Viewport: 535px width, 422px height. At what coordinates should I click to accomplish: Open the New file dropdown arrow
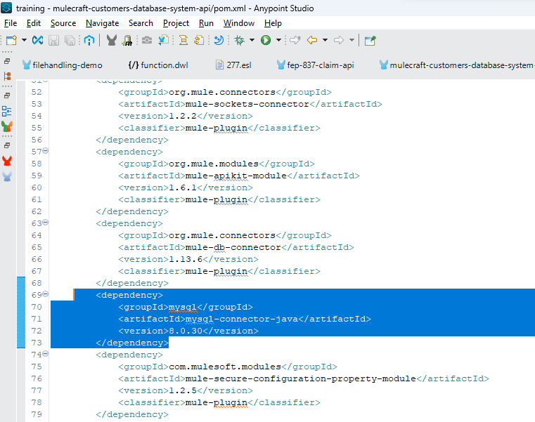(x=24, y=41)
